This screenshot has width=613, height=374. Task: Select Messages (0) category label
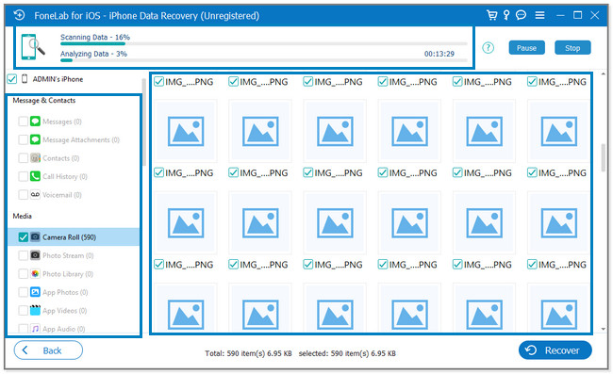pyautogui.click(x=62, y=122)
